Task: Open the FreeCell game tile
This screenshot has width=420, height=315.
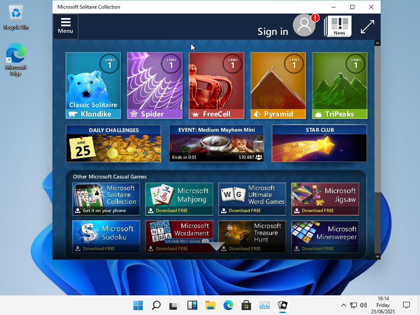Action: [216, 85]
